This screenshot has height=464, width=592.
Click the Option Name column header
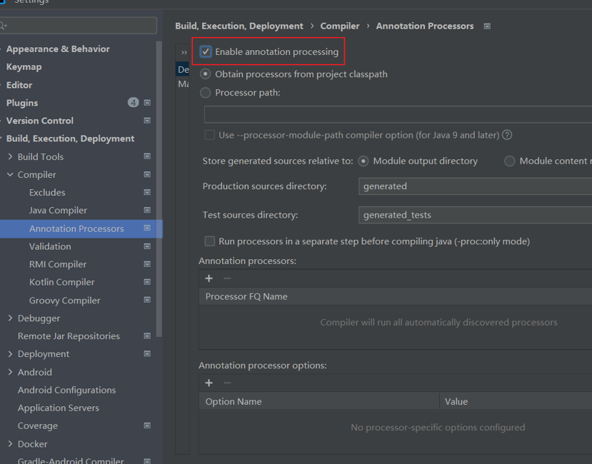[234, 402]
